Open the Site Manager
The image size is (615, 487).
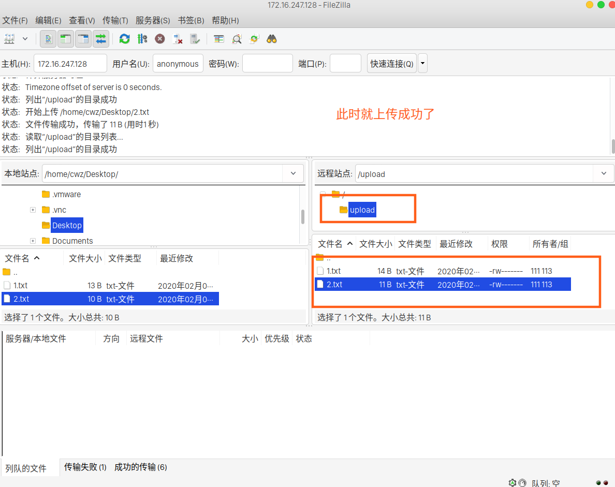9,39
